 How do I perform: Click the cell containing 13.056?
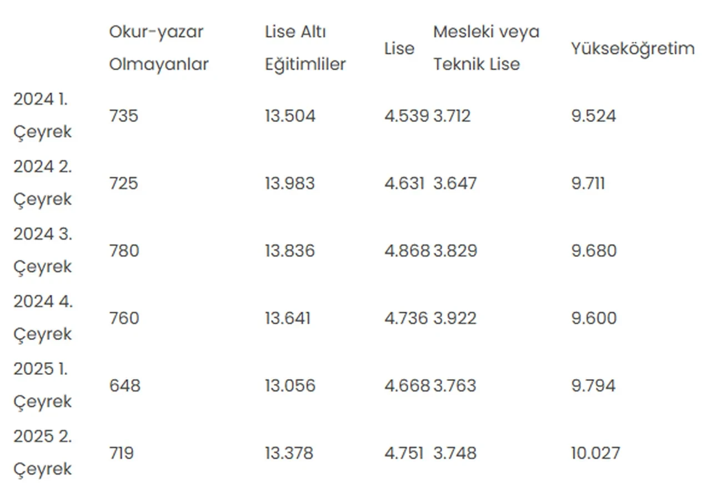click(x=290, y=385)
